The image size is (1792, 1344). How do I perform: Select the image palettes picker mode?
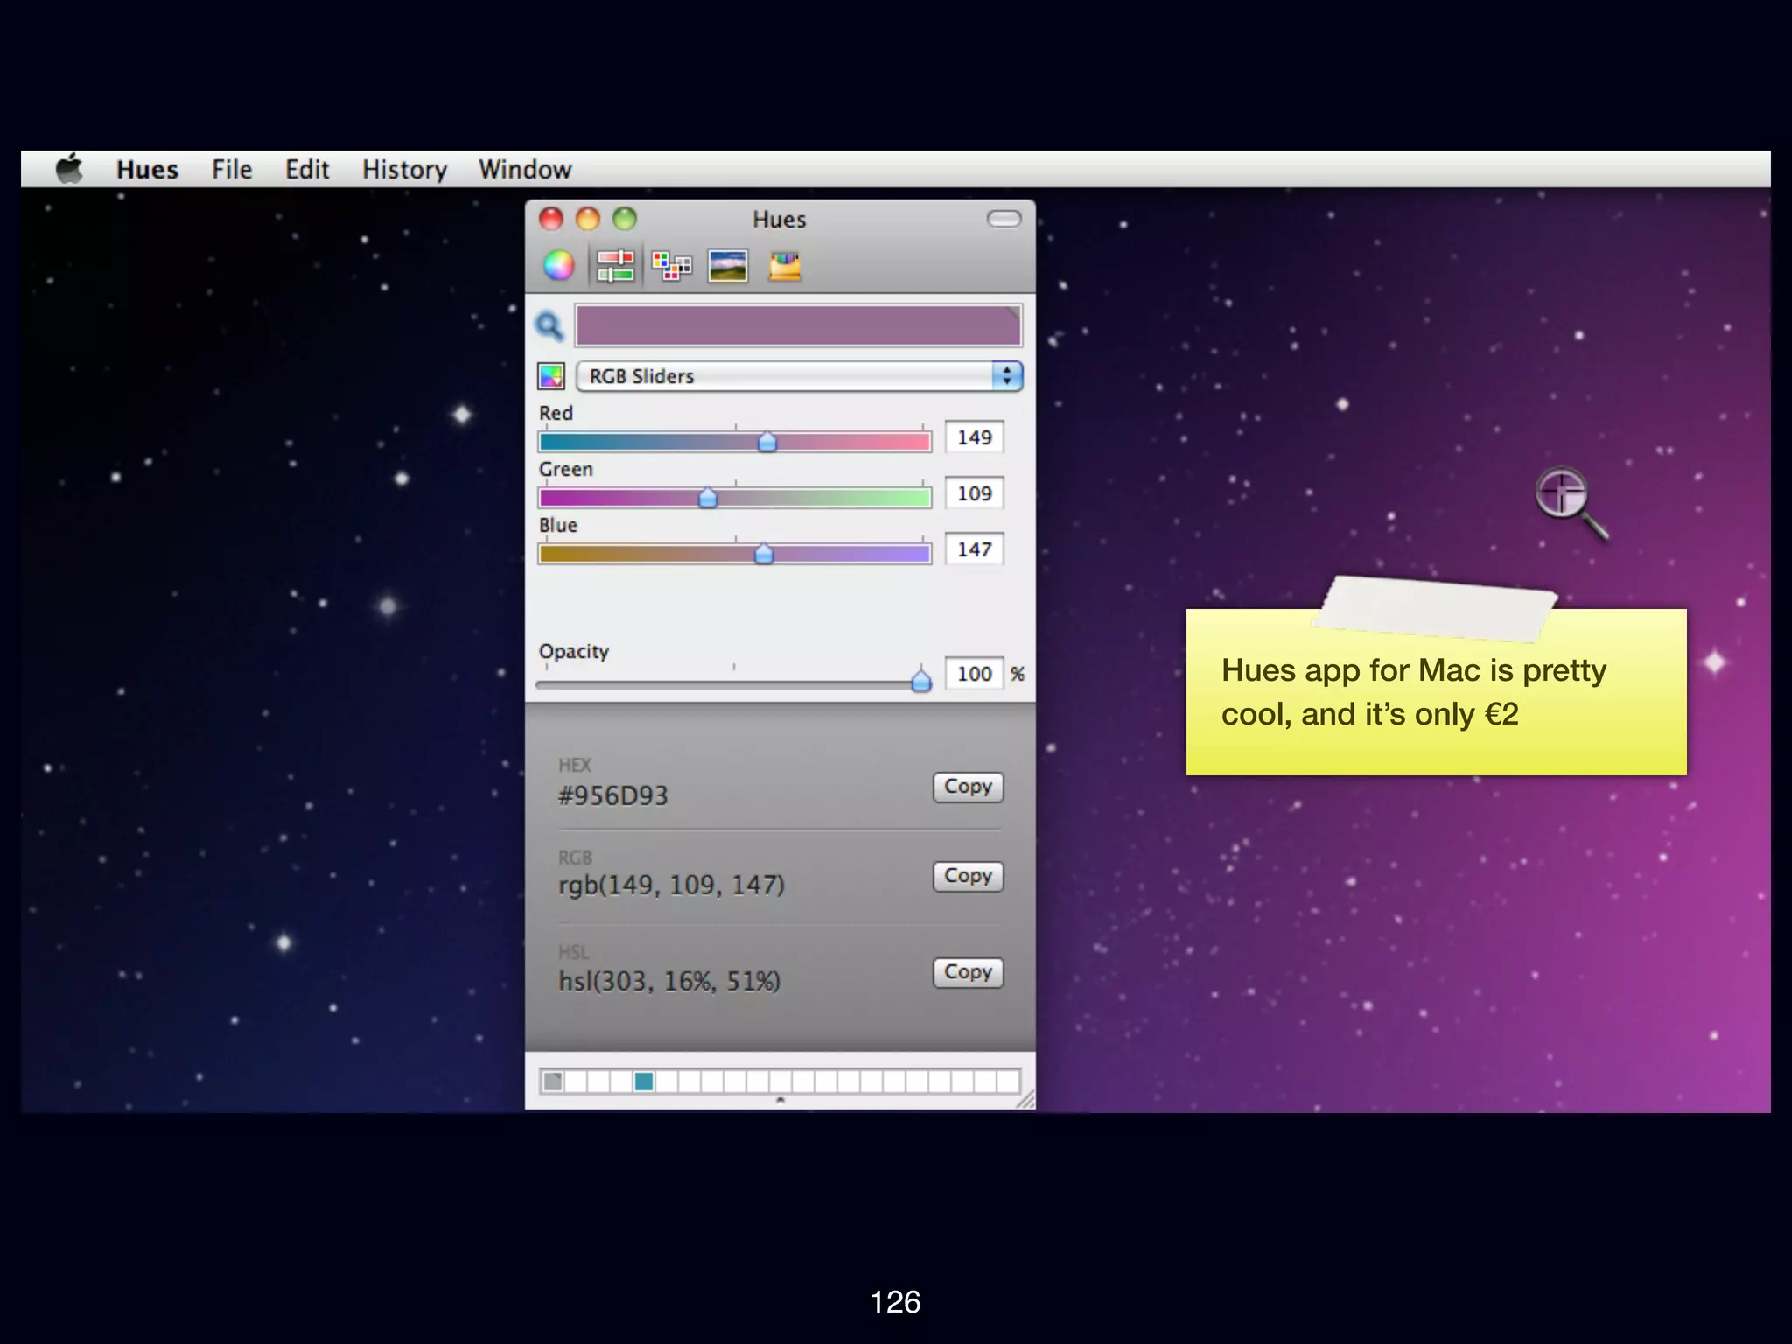pyautogui.click(x=728, y=266)
